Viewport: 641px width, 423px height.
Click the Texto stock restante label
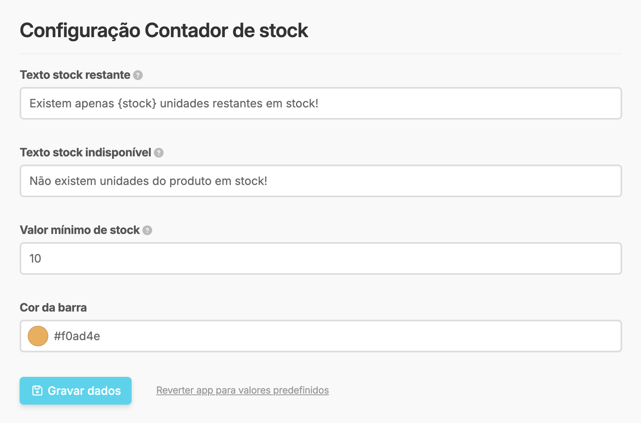pos(75,75)
